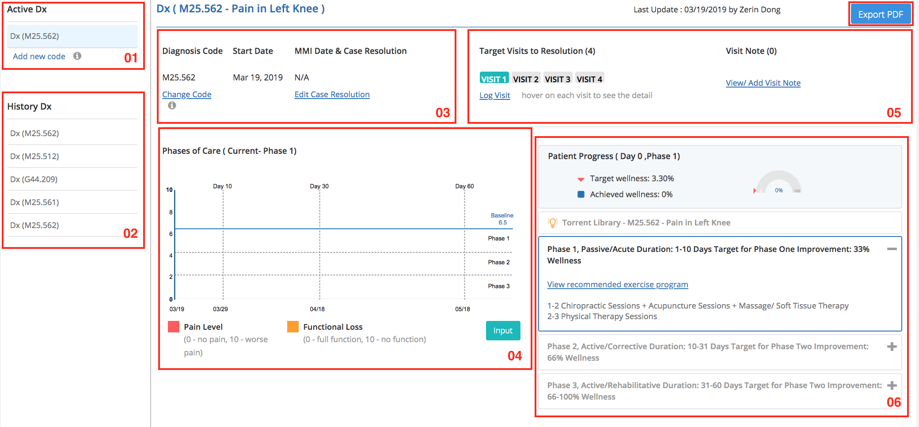Viewport: 919px width, 427px height.
Task: Open Edit Case Resolution link
Action: tap(332, 94)
